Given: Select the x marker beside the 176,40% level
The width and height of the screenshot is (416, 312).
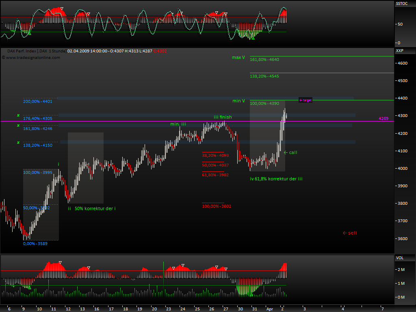Looking at the screenshot, I should 18,115.
